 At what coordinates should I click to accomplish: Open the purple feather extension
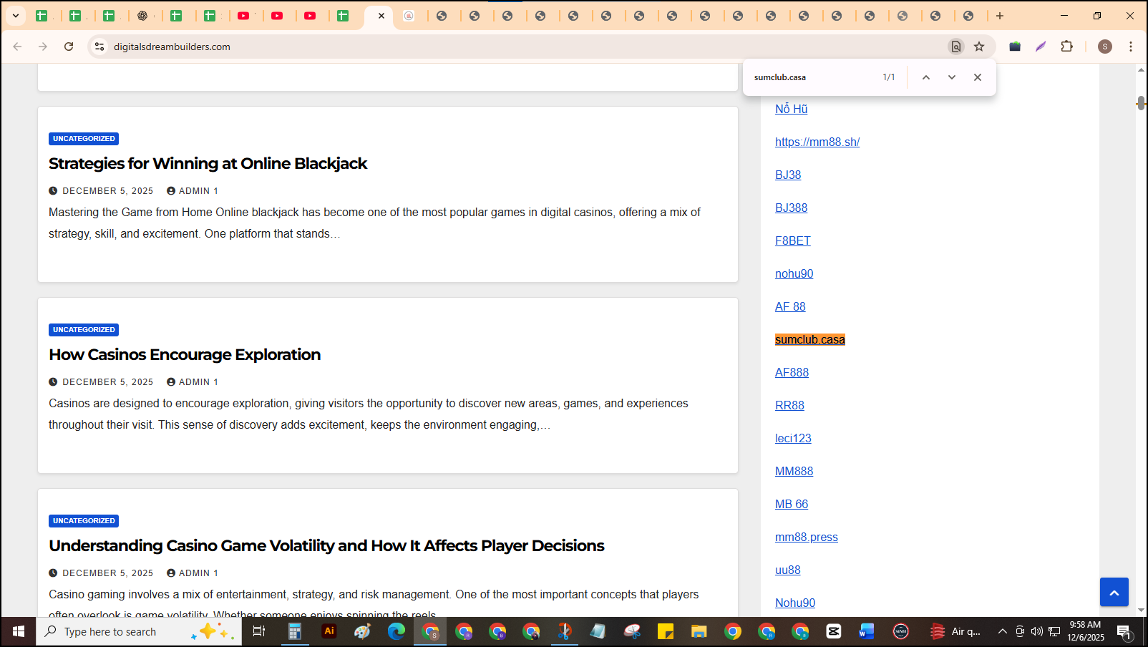1041,47
